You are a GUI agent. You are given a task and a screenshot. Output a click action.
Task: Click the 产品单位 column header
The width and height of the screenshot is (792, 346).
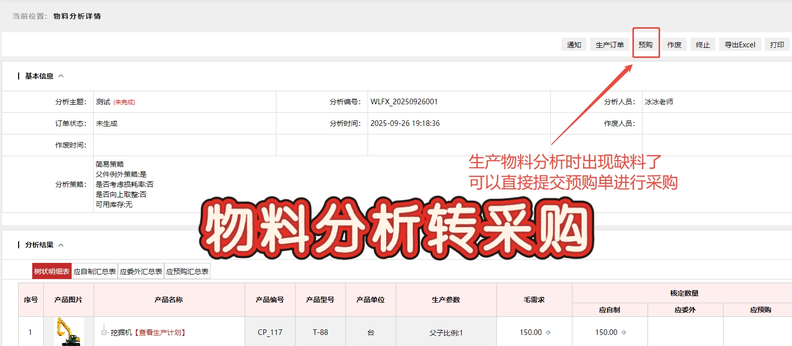point(371,300)
